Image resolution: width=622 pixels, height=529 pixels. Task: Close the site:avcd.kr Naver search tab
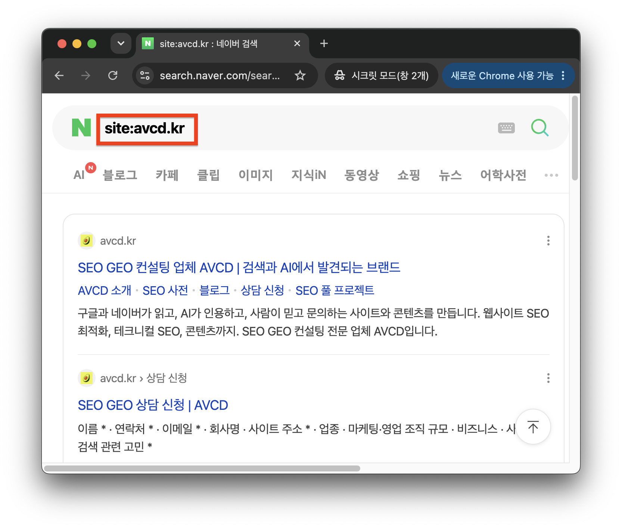(x=297, y=44)
